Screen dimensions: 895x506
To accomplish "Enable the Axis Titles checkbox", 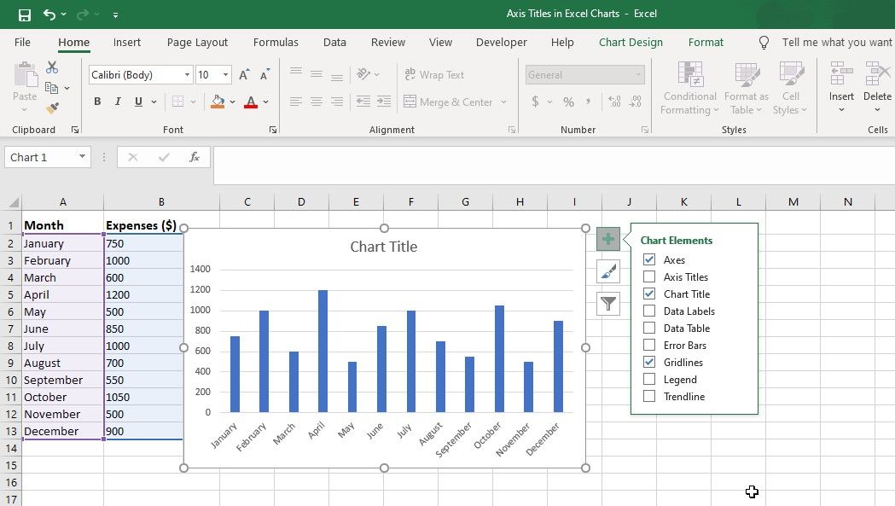I will click(649, 277).
